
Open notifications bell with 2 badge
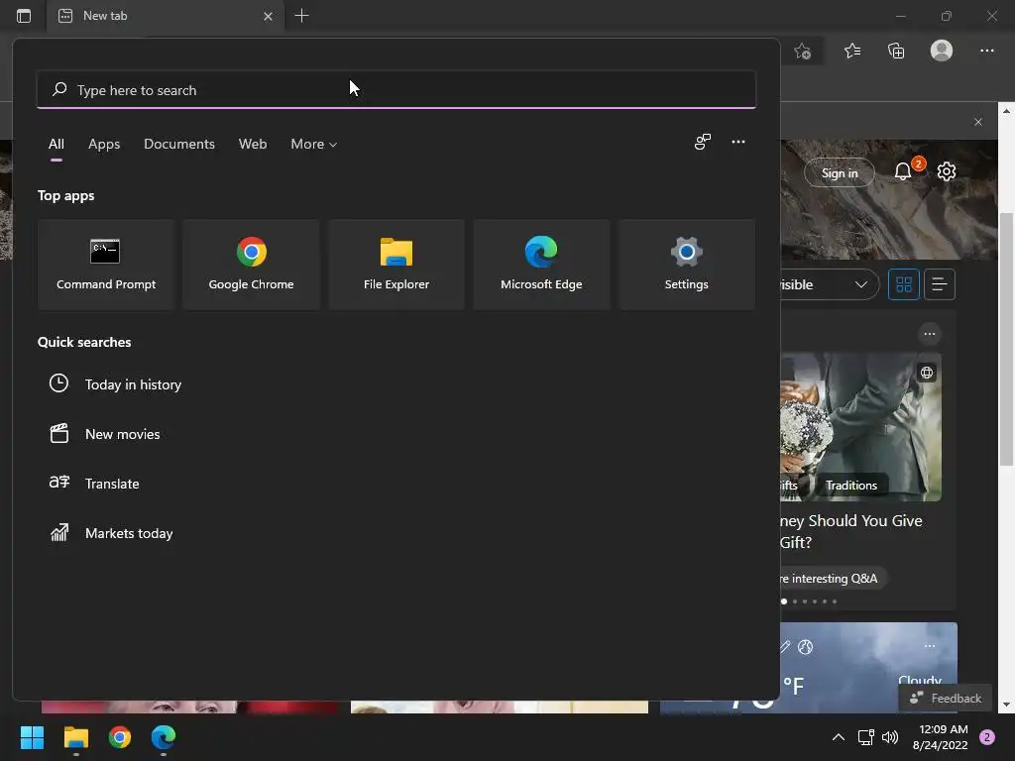click(x=904, y=171)
